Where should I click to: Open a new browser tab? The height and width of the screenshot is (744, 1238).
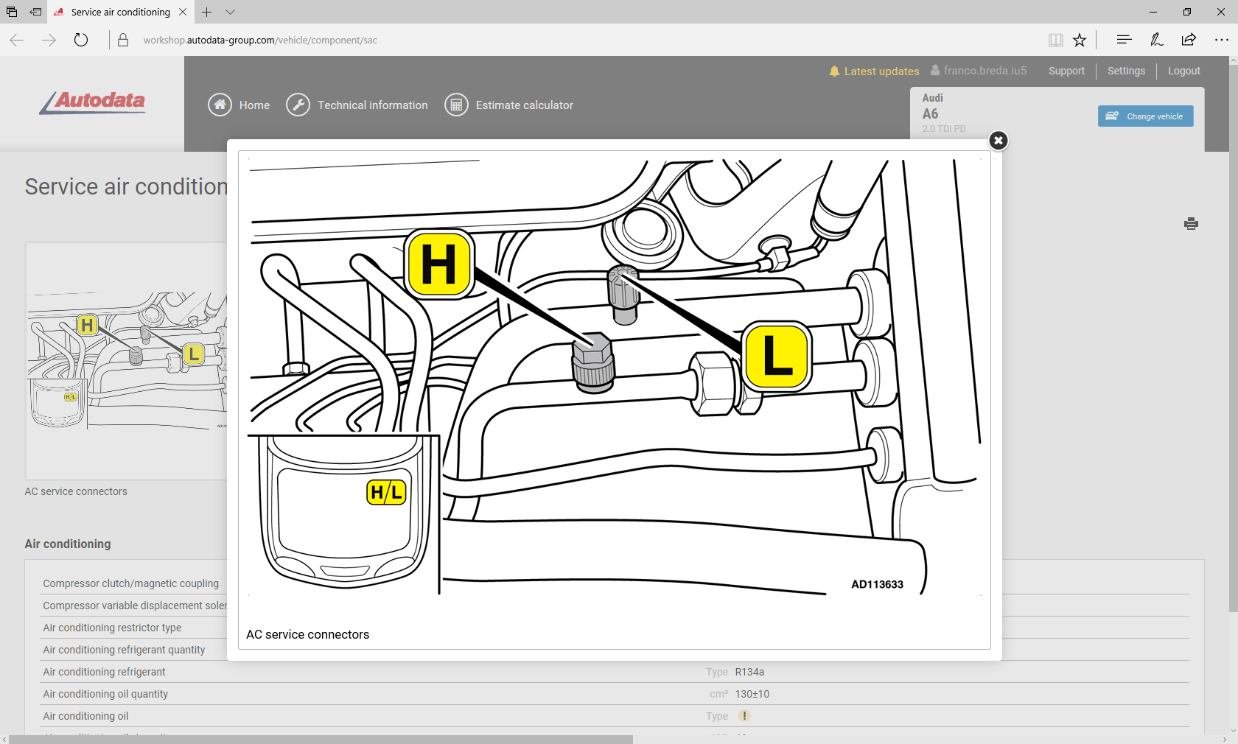[207, 12]
